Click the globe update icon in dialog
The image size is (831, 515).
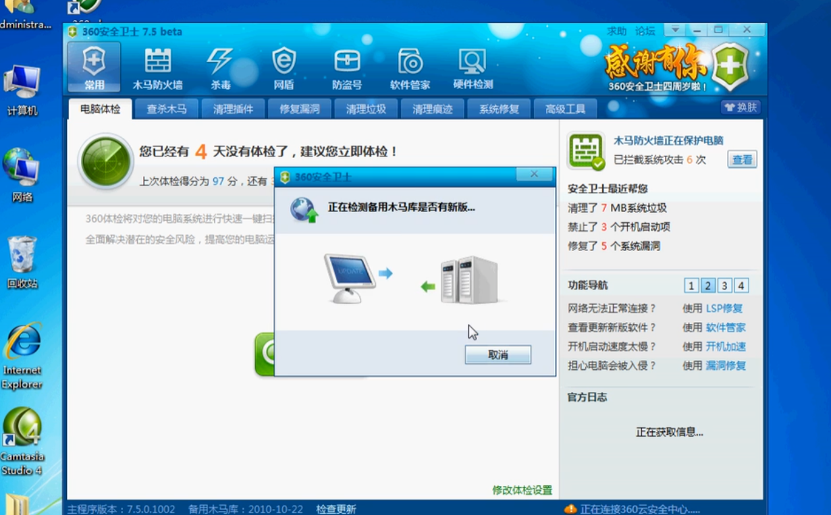click(304, 209)
